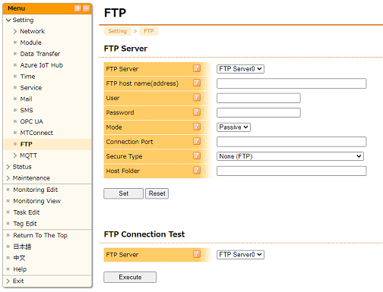Open the Passive mode dropdown
The image size is (383, 292).
pos(233,127)
